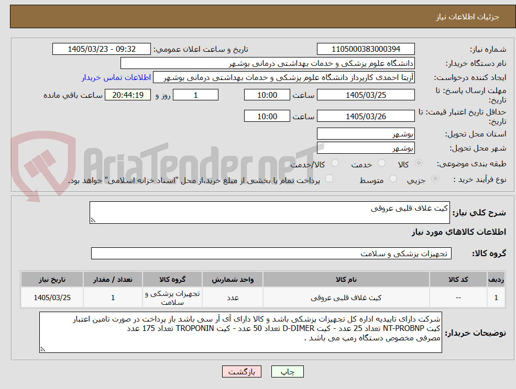The image size is (516, 389).
Task: Click the resize handle of the description box
Action: [93, 221]
